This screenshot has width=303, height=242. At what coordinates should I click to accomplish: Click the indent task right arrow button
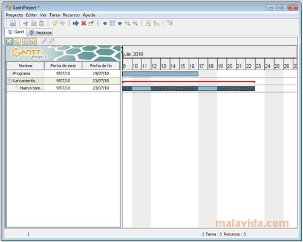(x=17, y=41)
